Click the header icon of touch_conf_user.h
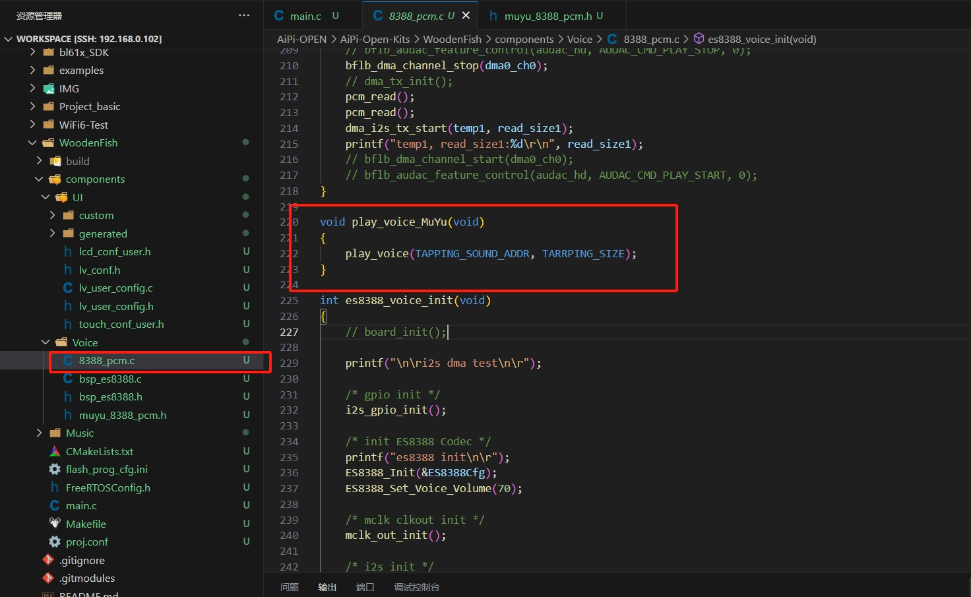The height and width of the screenshot is (597, 971). point(68,324)
